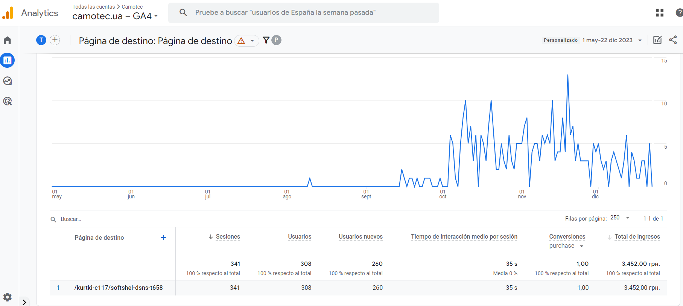The width and height of the screenshot is (683, 306).
Task: Click the share report icon
Action: [673, 40]
